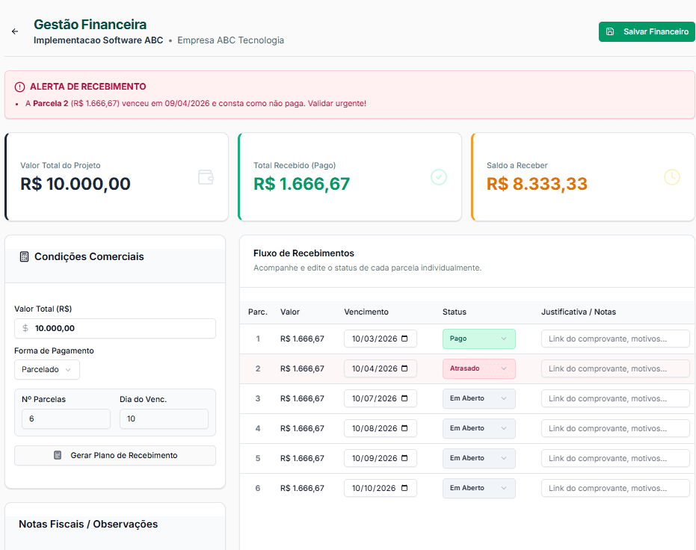Open calendar picker for 10/07/2026

point(404,398)
